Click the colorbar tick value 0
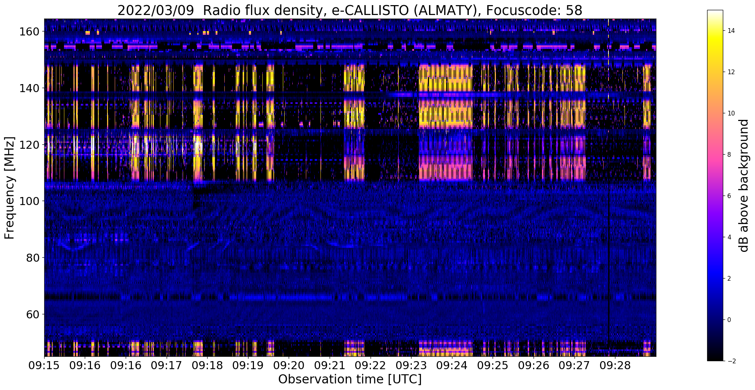The height and width of the screenshot is (390, 755). (x=729, y=320)
